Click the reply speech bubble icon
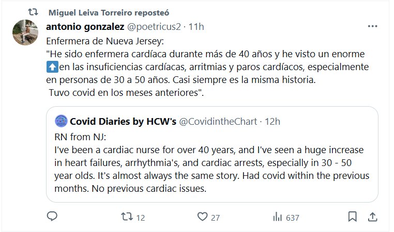Image resolution: width=394 pixels, height=232 pixels. click(x=52, y=217)
